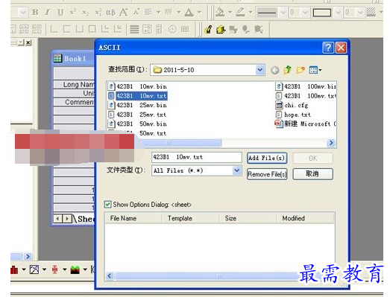
Task: Select the 新建 Microsoft file
Action: pyautogui.click(x=306, y=124)
